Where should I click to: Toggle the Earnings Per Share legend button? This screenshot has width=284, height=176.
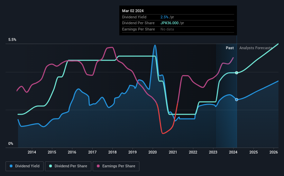click(116, 166)
